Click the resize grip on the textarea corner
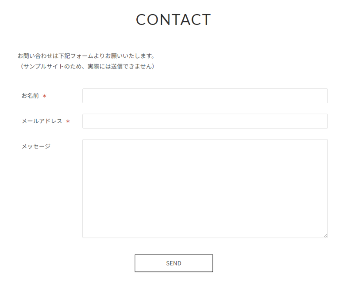The height and width of the screenshot is (286, 354). coord(325,236)
